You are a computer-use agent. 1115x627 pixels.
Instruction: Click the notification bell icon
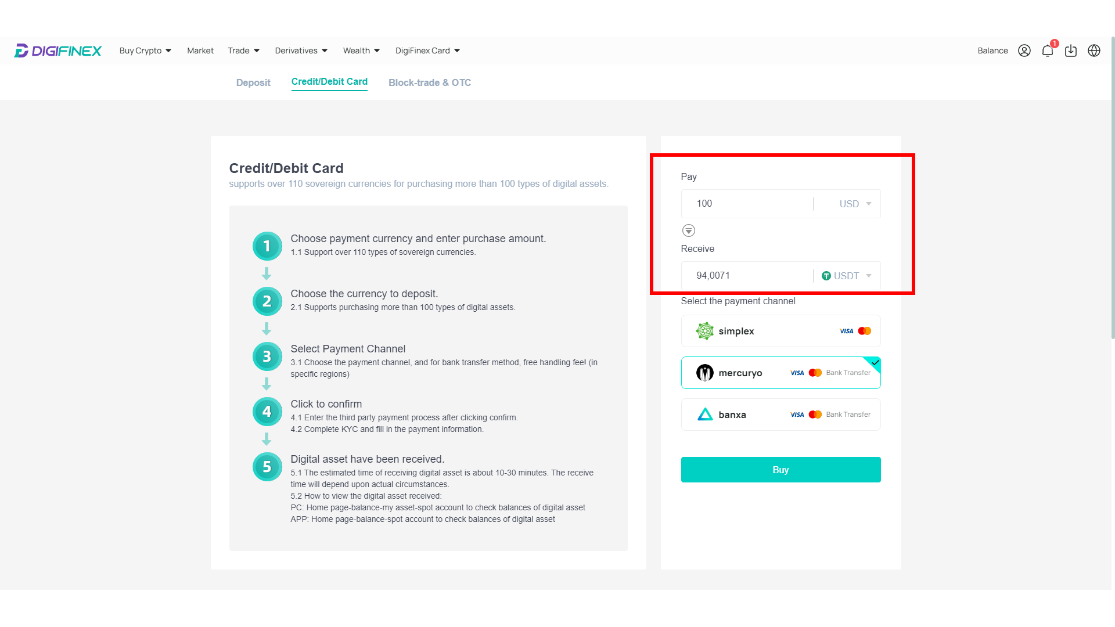coord(1048,51)
